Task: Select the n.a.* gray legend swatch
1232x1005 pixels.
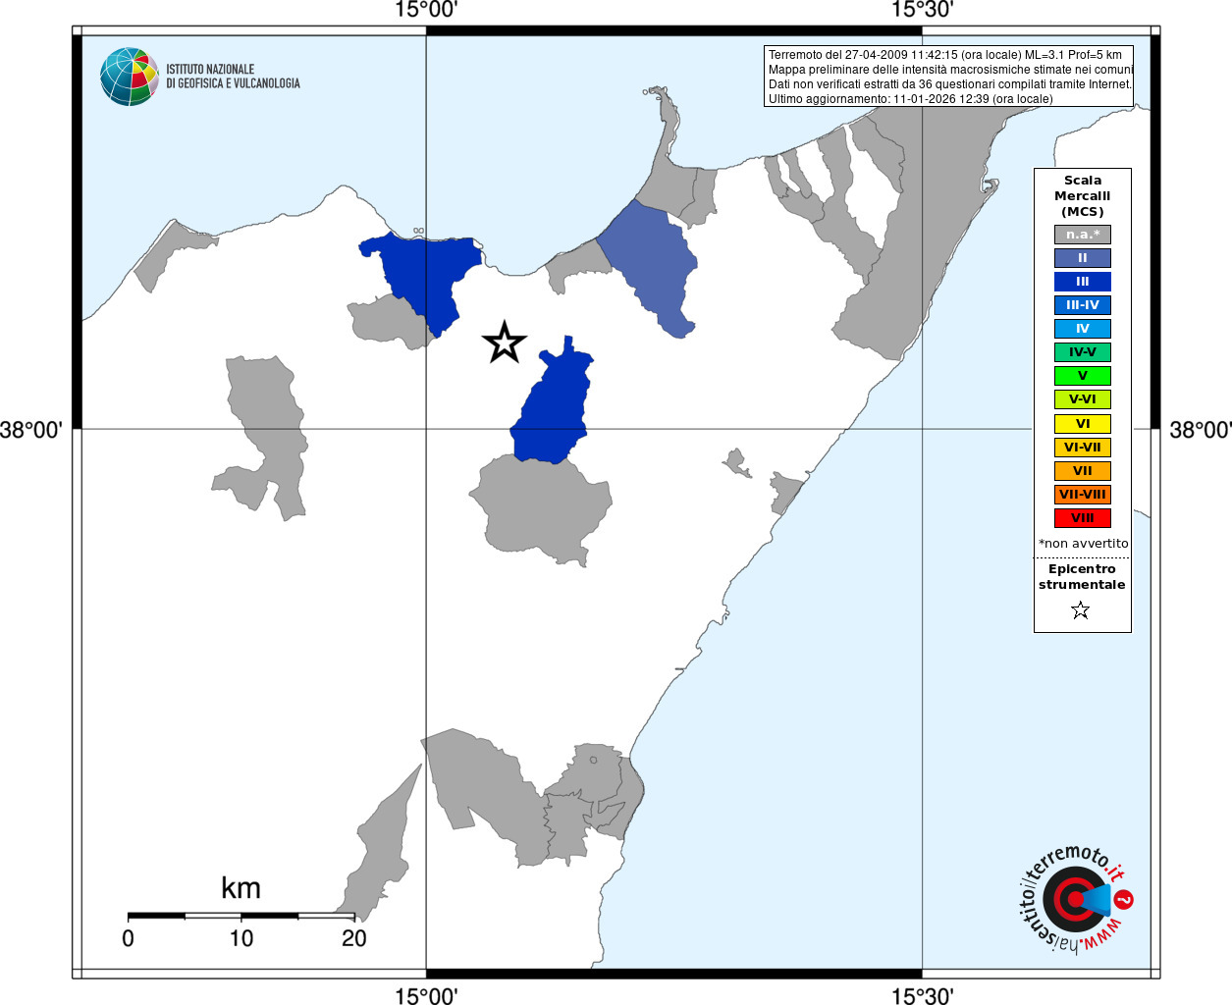Action: click(1083, 235)
